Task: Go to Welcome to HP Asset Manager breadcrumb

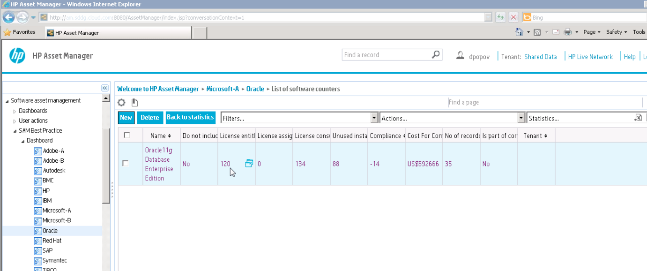Action: (158, 89)
